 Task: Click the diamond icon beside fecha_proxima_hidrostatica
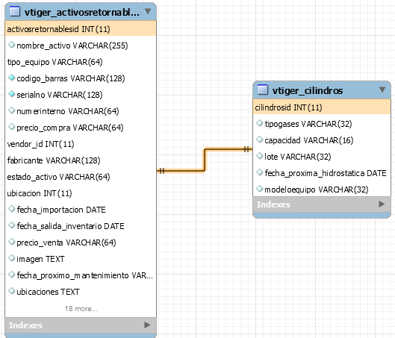pos(259,172)
